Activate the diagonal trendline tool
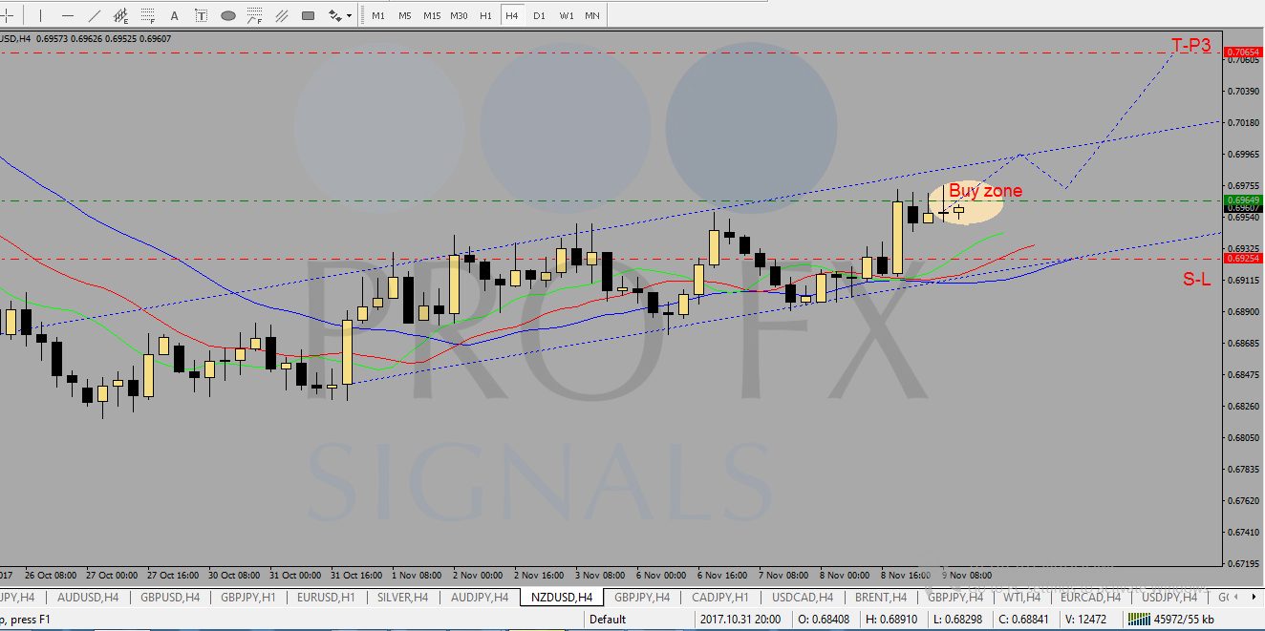1265x631 pixels. pyautogui.click(x=95, y=15)
